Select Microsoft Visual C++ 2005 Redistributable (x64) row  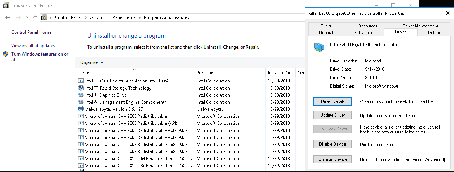pyautogui.click(x=131, y=123)
